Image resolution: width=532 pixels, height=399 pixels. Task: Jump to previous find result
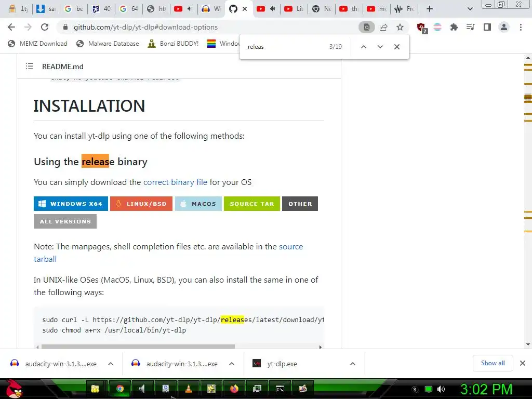[363, 47]
